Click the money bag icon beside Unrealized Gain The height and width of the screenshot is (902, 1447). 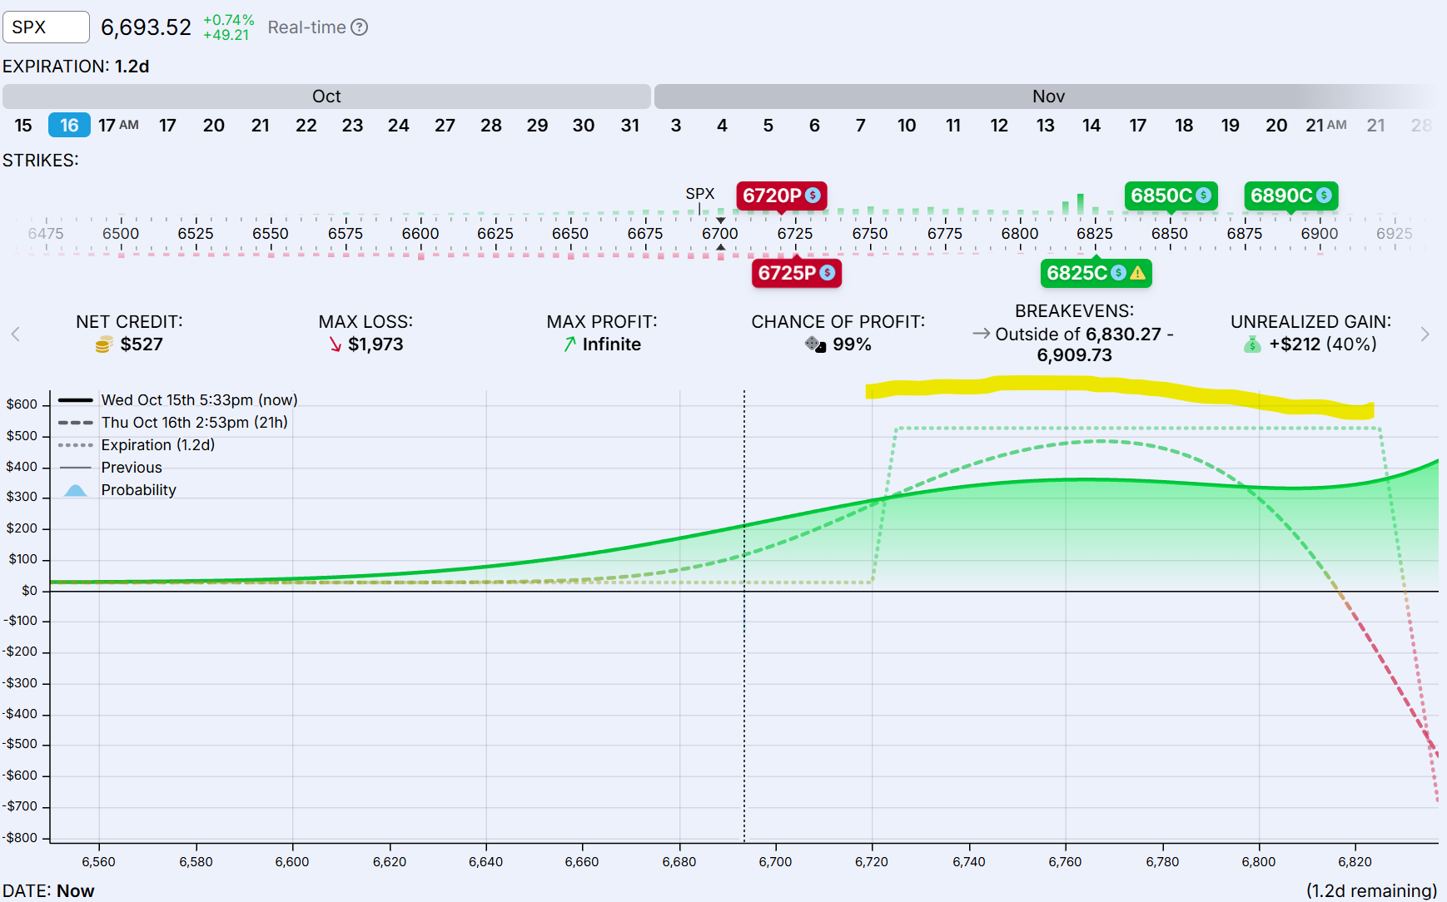(x=1252, y=344)
